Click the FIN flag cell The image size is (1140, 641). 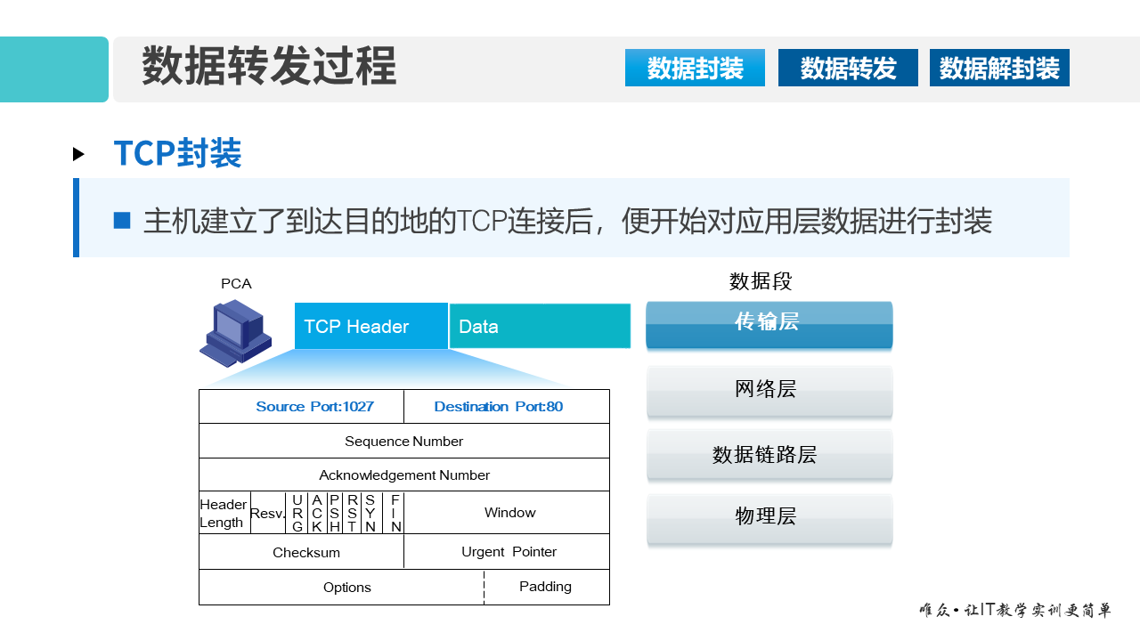click(392, 512)
